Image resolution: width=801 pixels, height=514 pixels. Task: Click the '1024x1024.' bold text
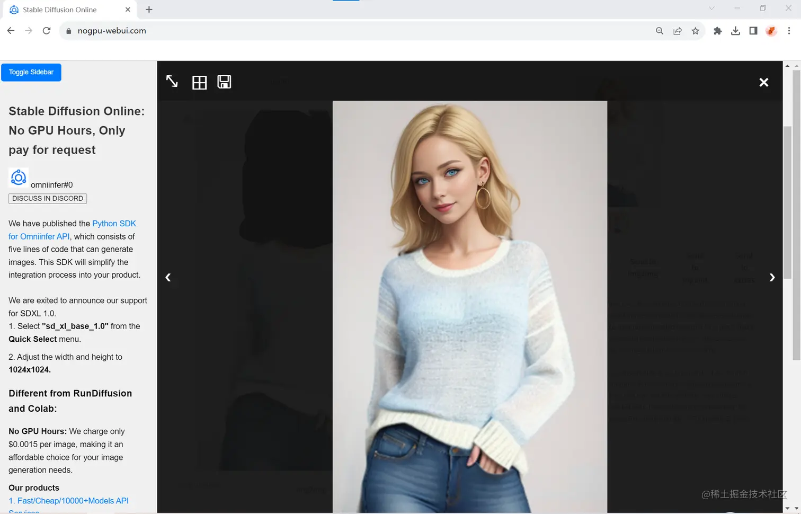(30, 370)
